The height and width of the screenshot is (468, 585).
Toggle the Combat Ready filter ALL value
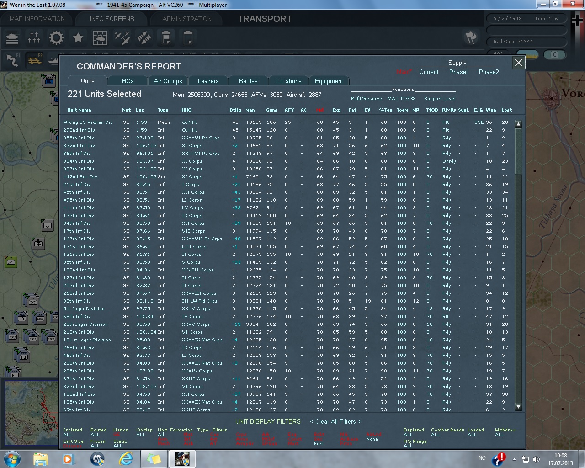coord(436,435)
